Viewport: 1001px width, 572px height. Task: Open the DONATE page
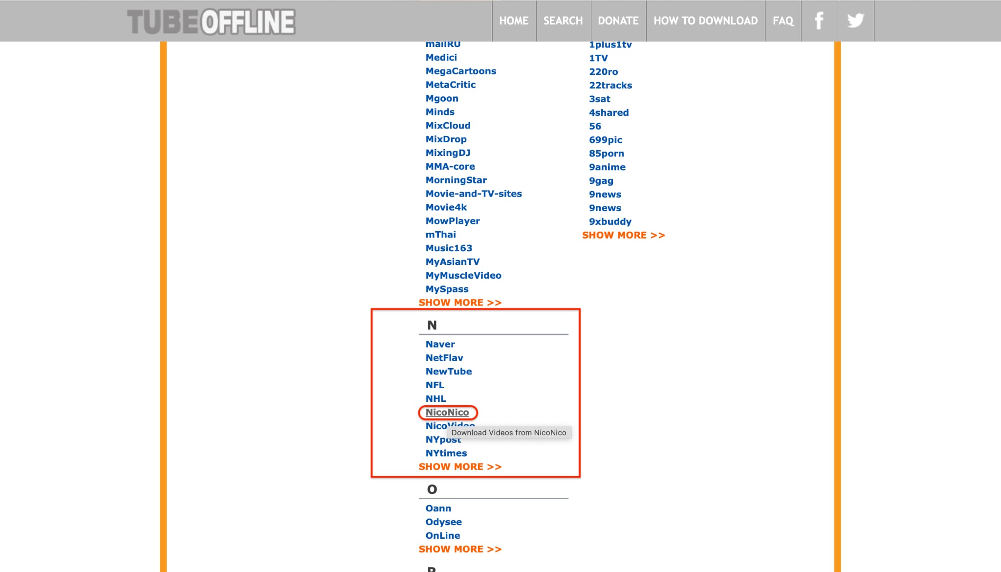[618, 21]
